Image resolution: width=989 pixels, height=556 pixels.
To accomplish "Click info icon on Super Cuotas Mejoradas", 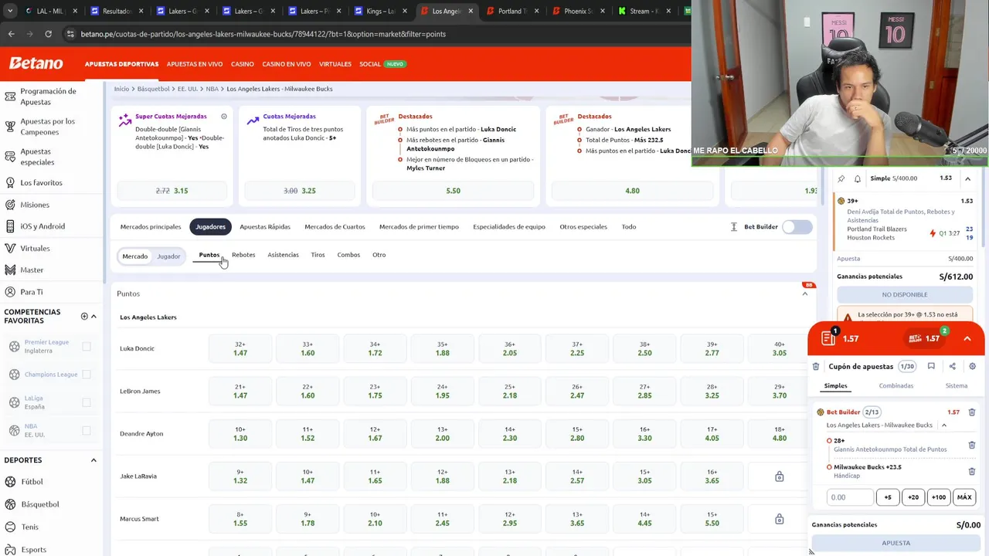I will pyautogui.click(x=224, y=117).
